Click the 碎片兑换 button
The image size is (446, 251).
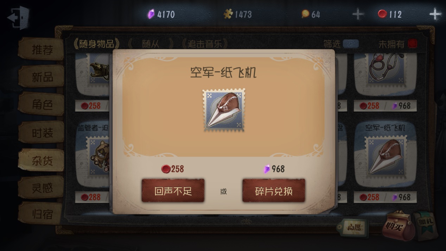coord(274,191)
